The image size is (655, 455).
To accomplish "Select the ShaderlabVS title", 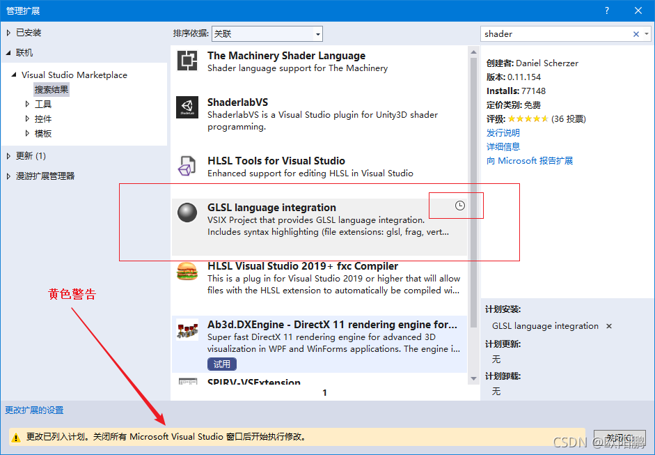I will tap(237, 102).
